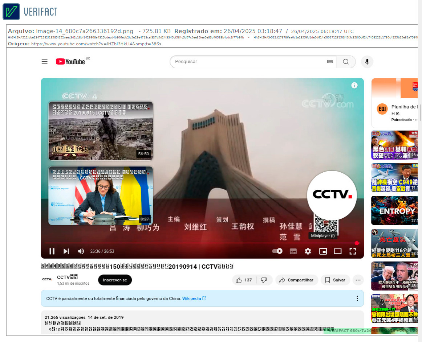Click the 21.265 visualizações view count

click(65, 317)
